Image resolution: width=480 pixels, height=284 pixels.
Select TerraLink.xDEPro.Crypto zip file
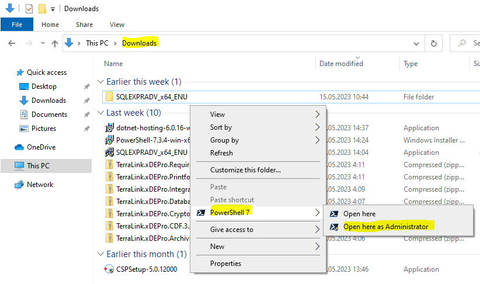click(153, 213)
